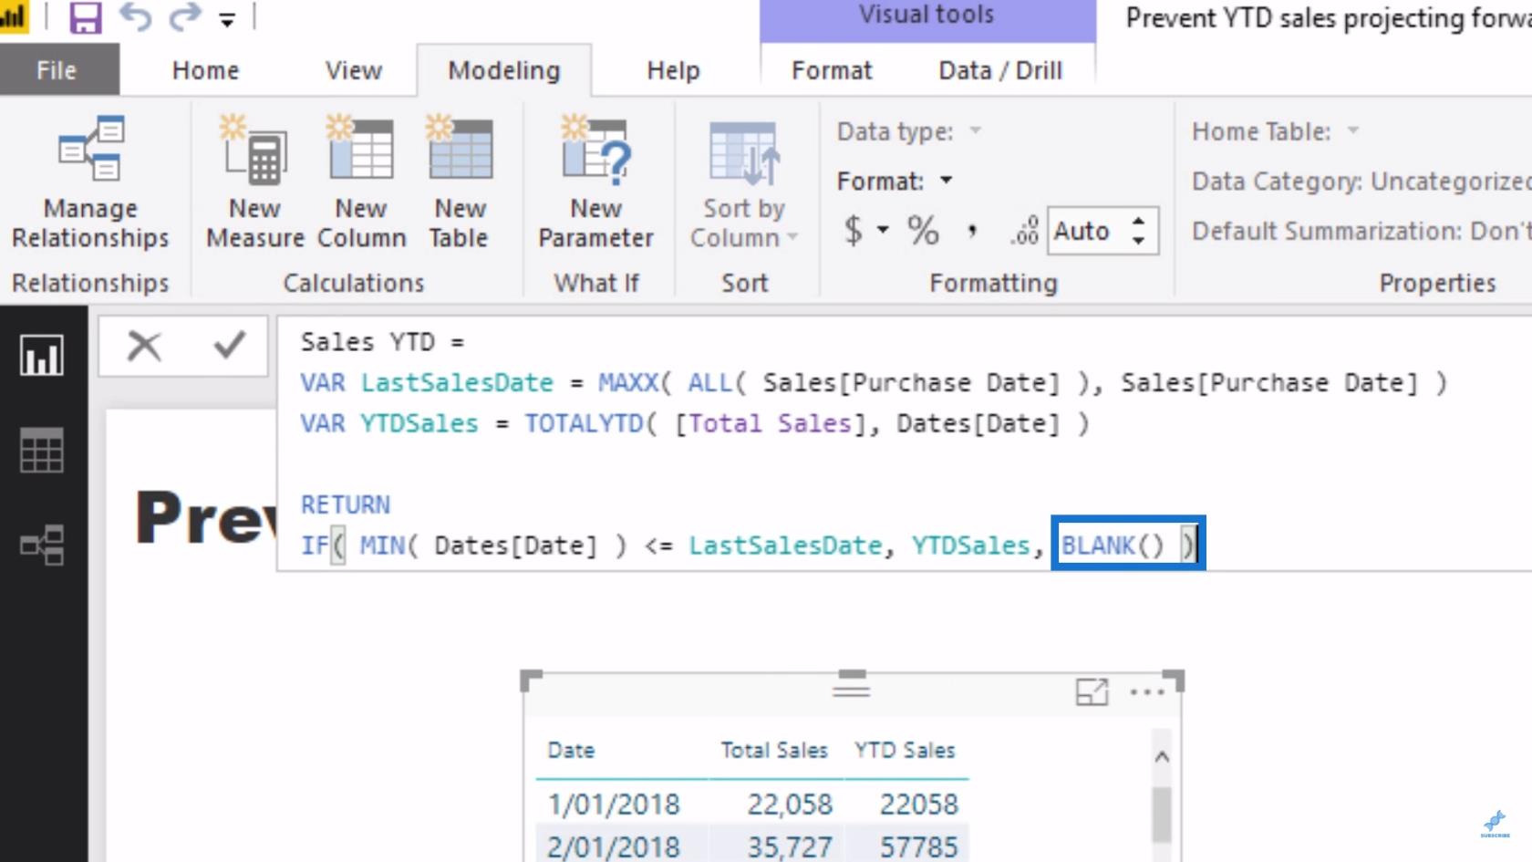The height and width of the screenshot is (862, 1532).
Task: Create a New Table
Action: pos(460,182)
